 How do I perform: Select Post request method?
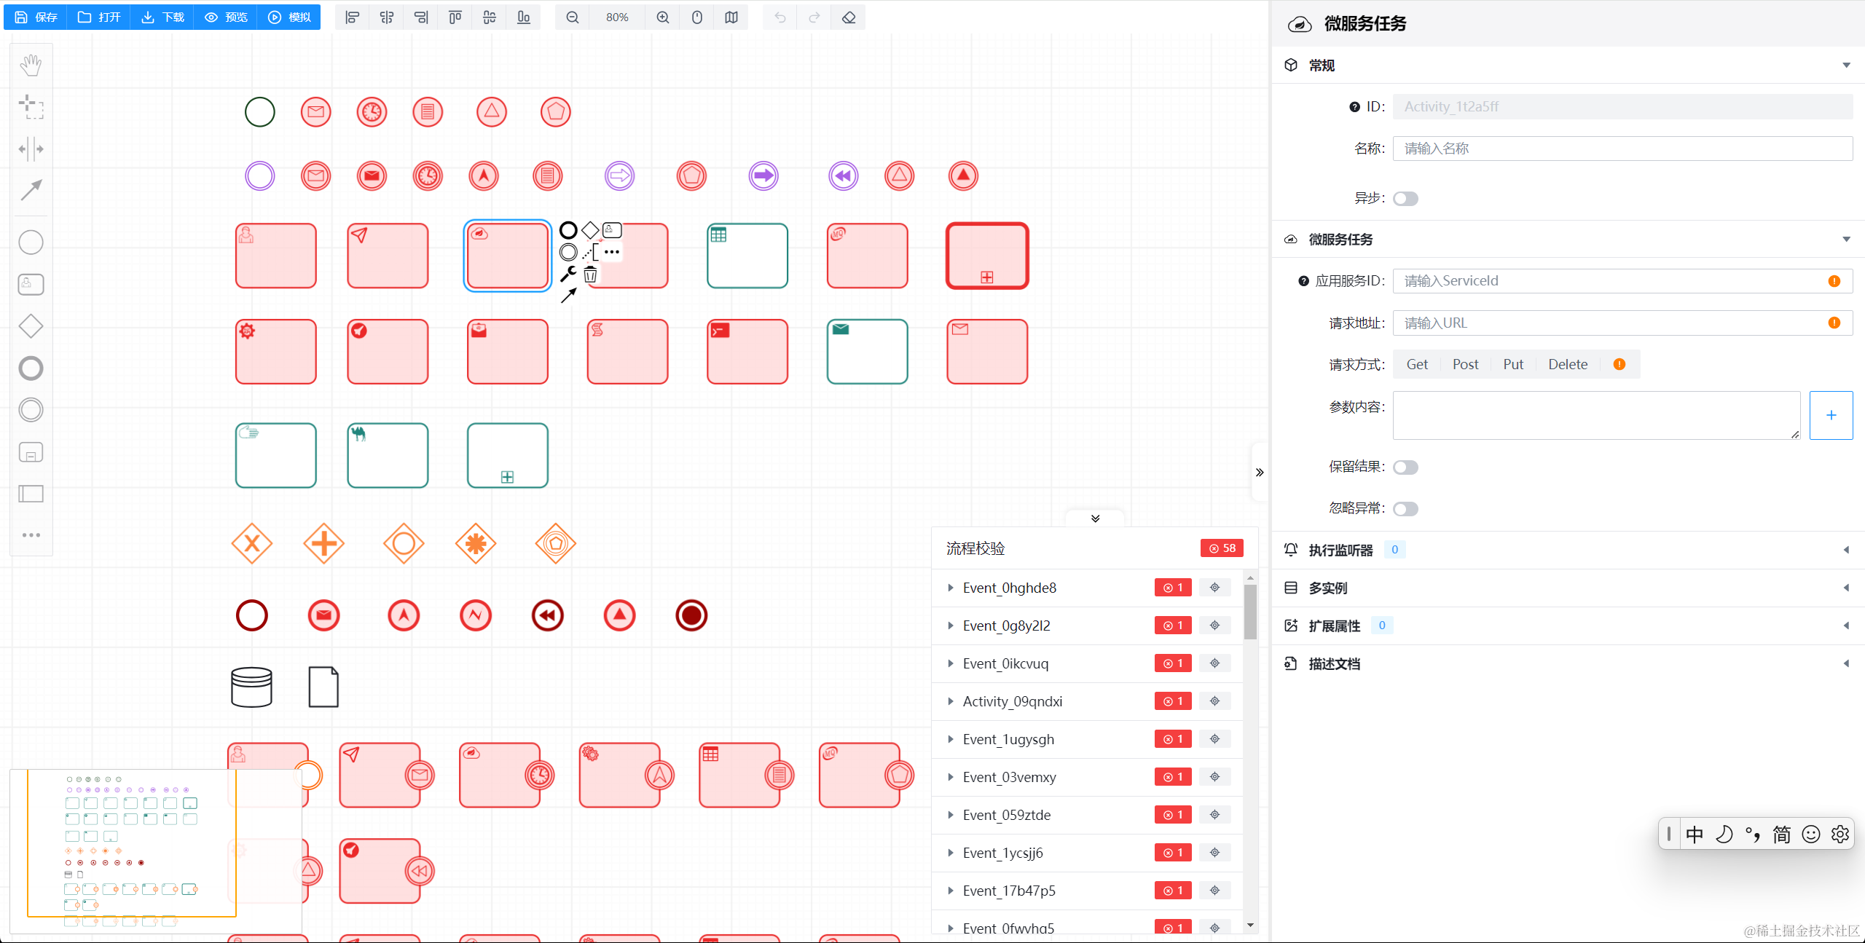[1465, 364]
